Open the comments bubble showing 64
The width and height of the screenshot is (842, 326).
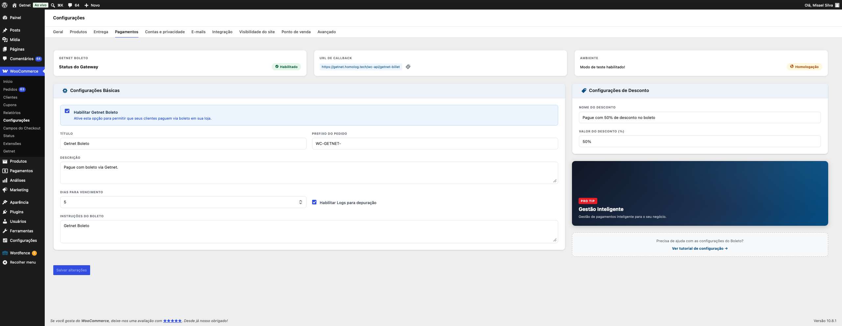[70, 5]
